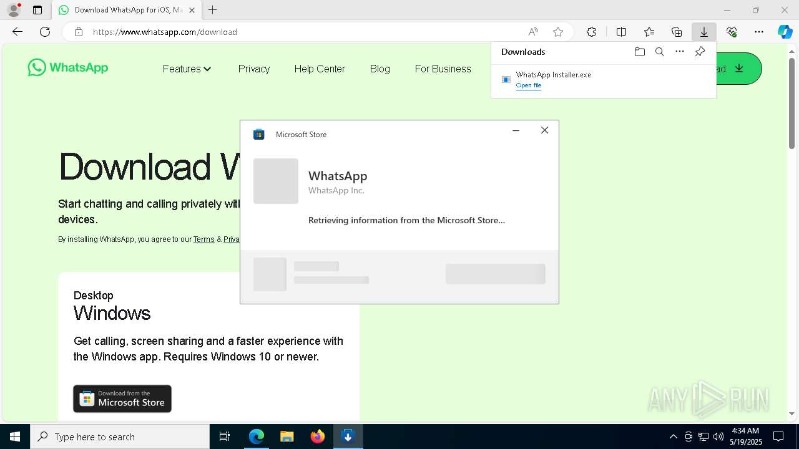Go back to the previous page

[x=17, y=32]
